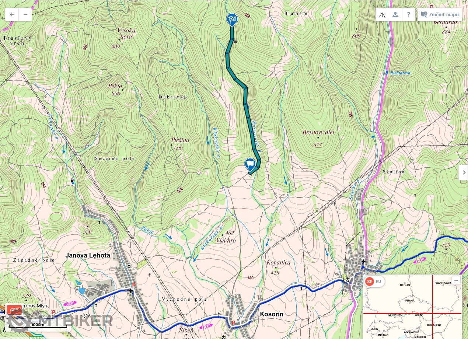Open the warning triangle report icon
This screenshot has height=339, width=468.
[382, 15]
